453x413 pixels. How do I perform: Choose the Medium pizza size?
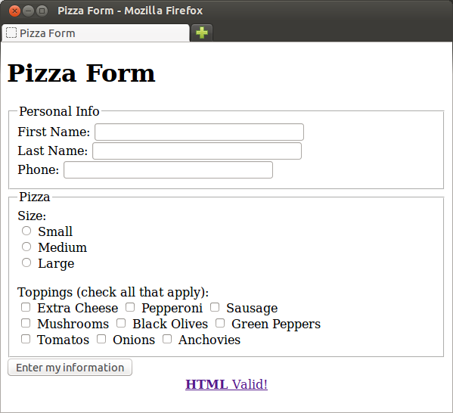pyautogui.click(x=26, y=247)
